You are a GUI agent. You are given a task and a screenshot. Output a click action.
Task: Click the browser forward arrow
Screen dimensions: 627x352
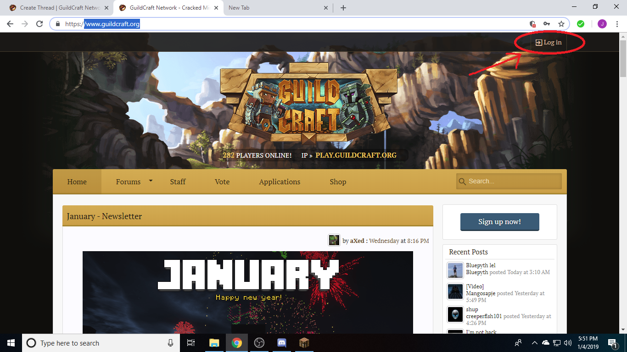(x=25, y=24)
